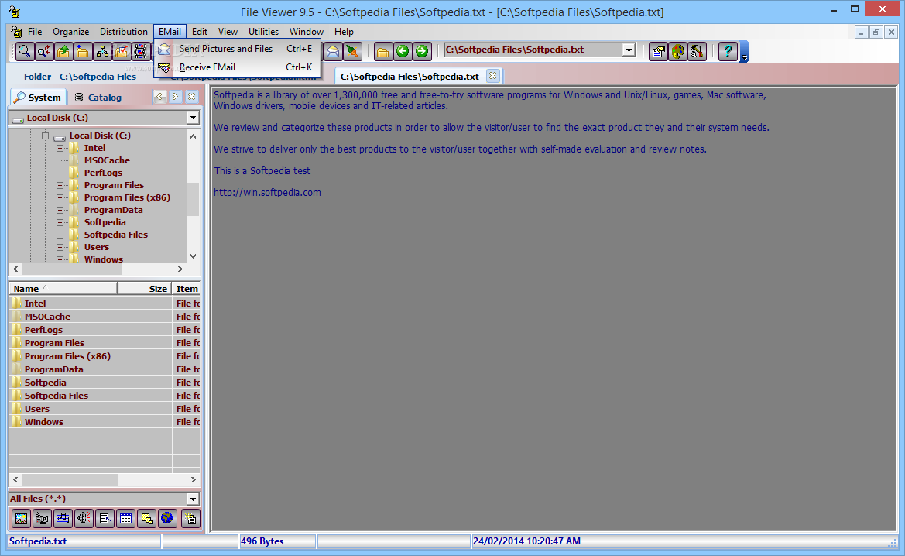905x556 pixels.
Task: Select PerfLogs row in the file list
Action: 105,330
